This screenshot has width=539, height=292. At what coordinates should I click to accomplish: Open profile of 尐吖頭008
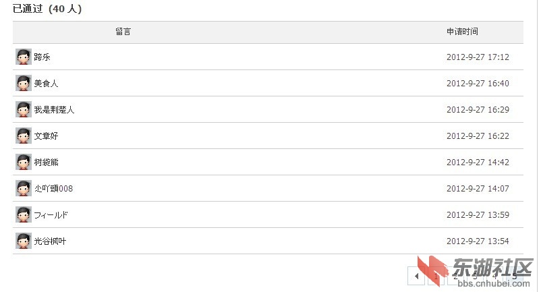pyautogui.click(x=53, y=188)
